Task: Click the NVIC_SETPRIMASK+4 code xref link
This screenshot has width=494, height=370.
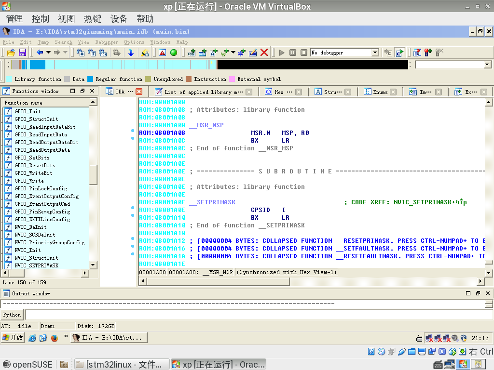Action: (x=430, y=202)
